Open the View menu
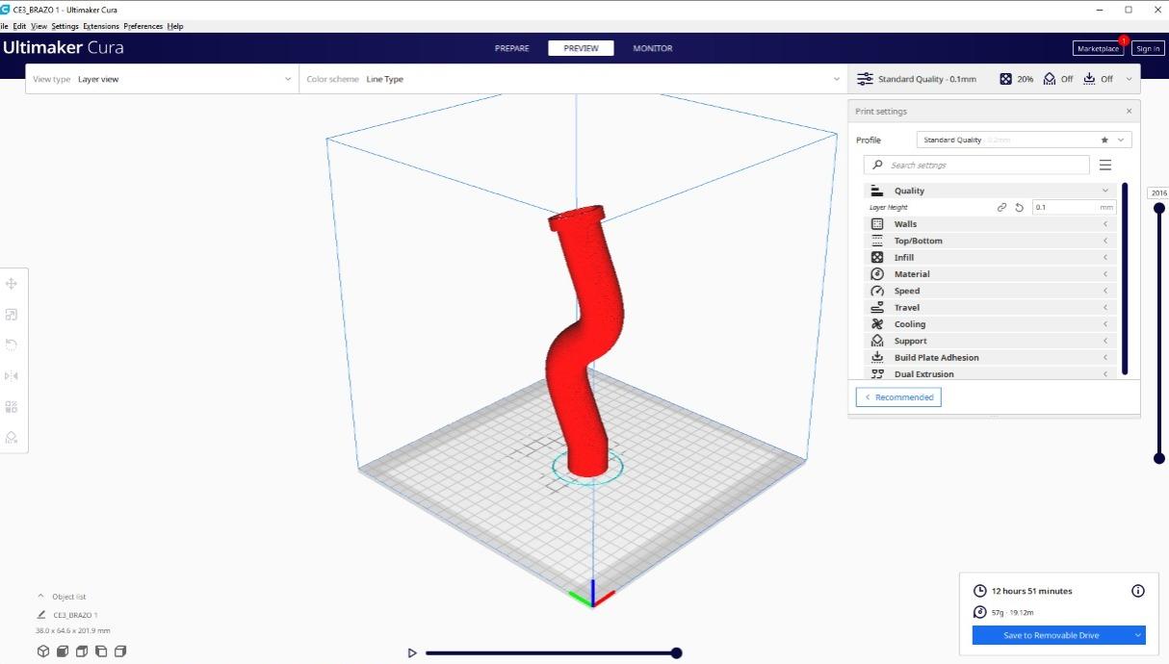This screenshot has height=664, width=1169. pyautogui.click(x=39, y=26)
